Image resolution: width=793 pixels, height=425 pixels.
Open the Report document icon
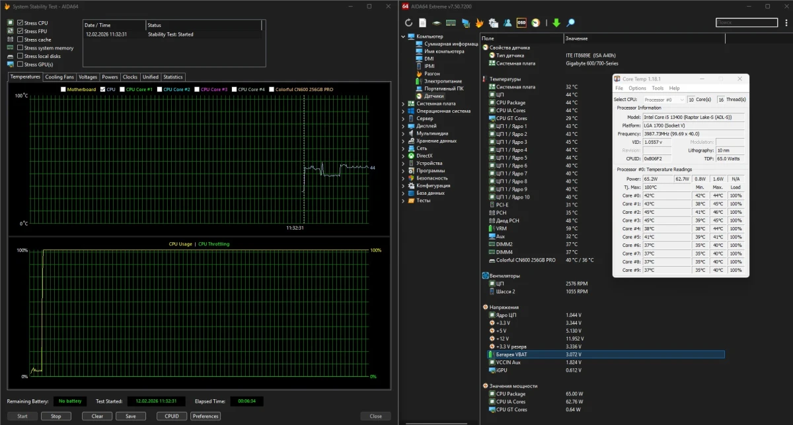pyautogui.click(x=423, y=23)
